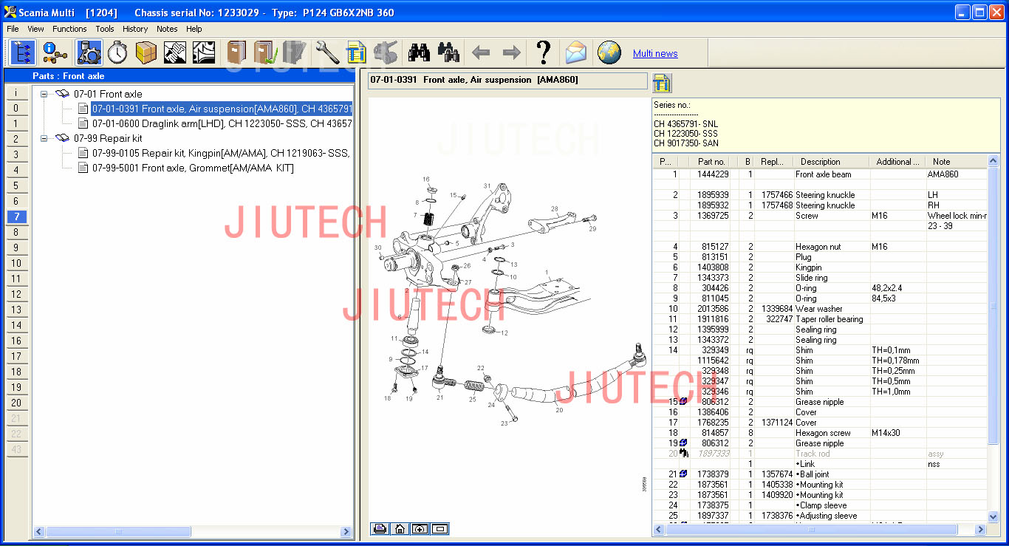The image size is (1009, 546).
Task: Add to basket icon beside title
Action: [x=662, y=83]
